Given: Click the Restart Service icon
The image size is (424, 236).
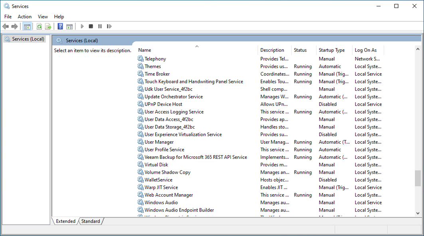Looking at the screenshot, I should [x=109, y=26].
